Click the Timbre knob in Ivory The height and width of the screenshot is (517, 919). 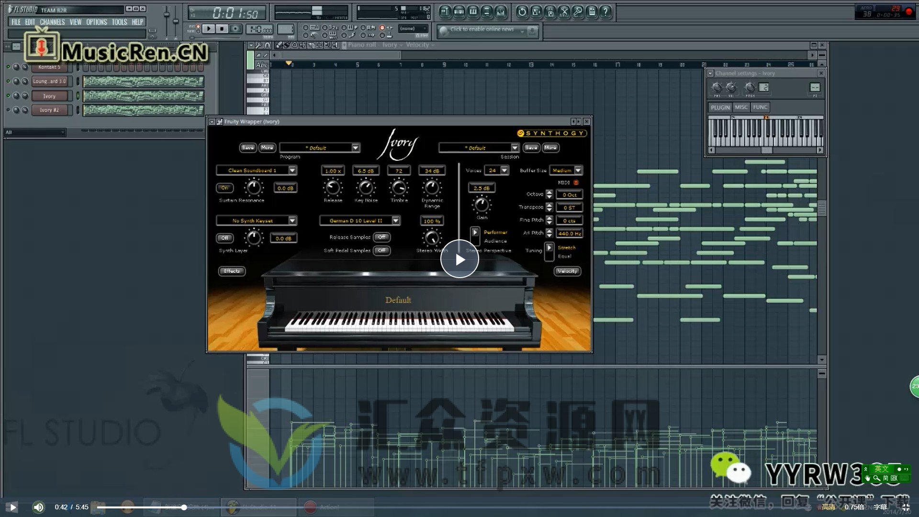pos(399,188)
